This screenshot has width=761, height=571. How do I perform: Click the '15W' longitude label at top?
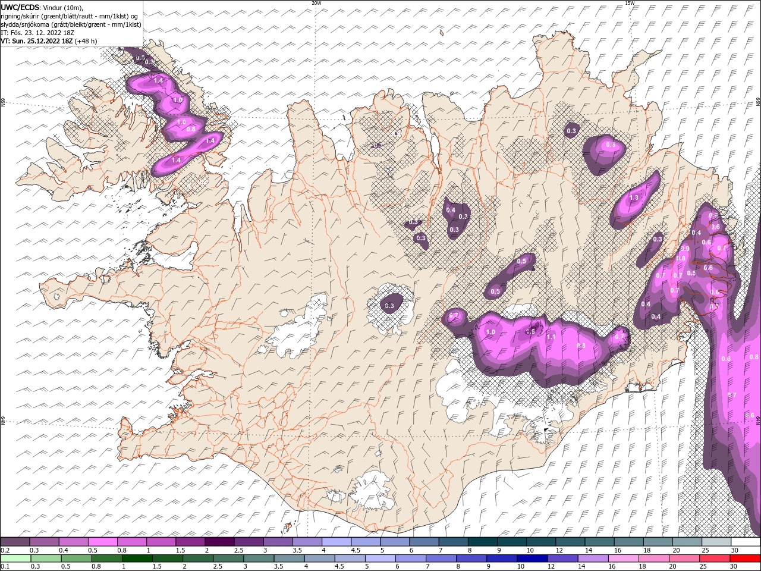[x=630, y=3]
